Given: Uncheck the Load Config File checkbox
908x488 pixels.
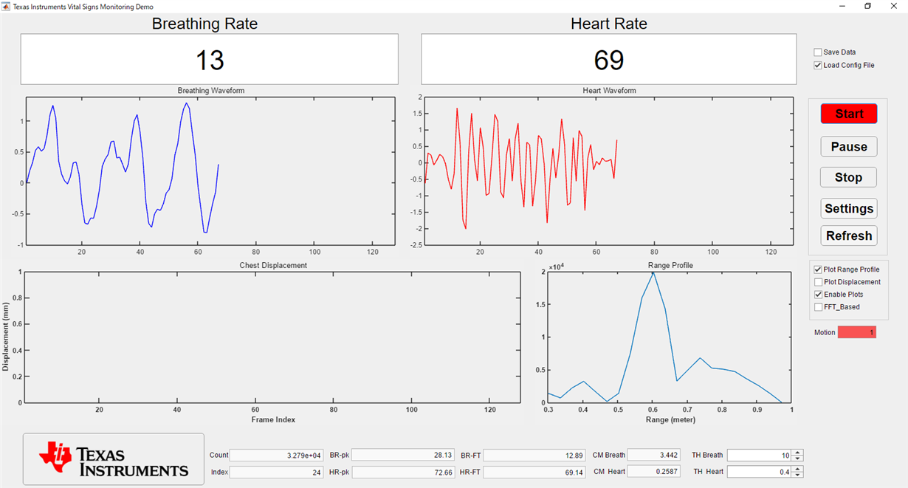Looking at the screenshot, I should click(x=817, y=65).
